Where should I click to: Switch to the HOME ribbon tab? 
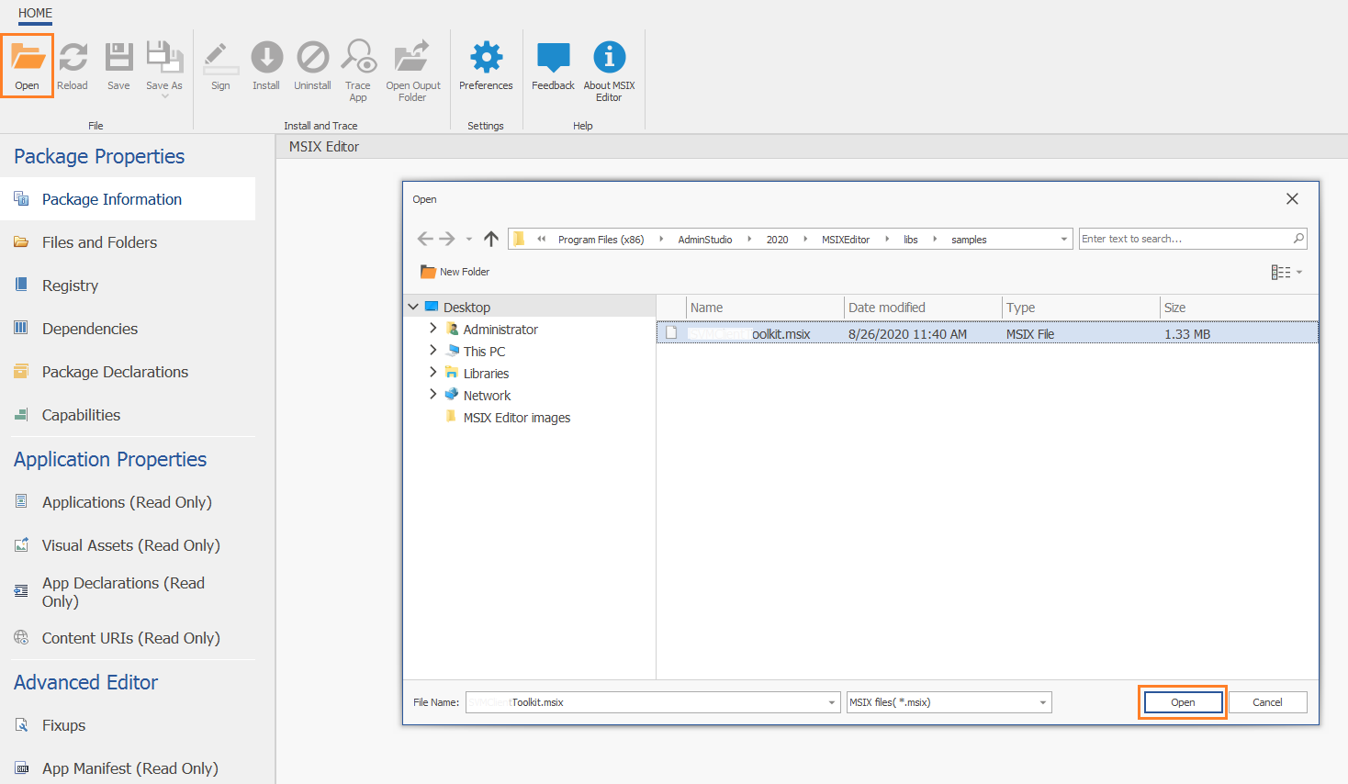click(x=35, y=13)
